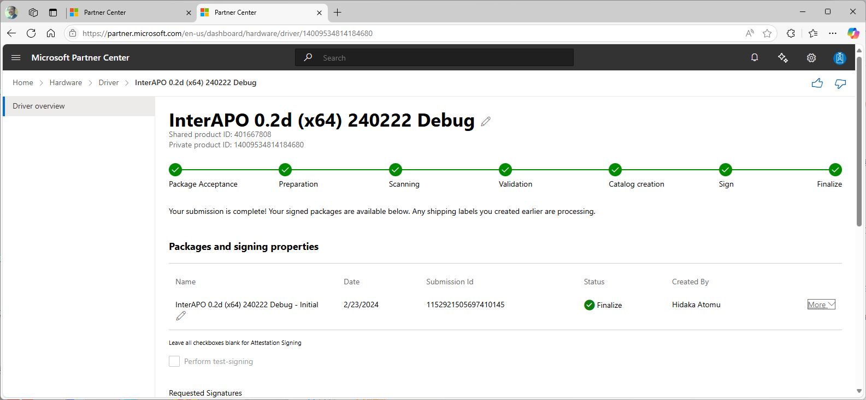Edit the driver name with pencil icon

click(486, 121)
